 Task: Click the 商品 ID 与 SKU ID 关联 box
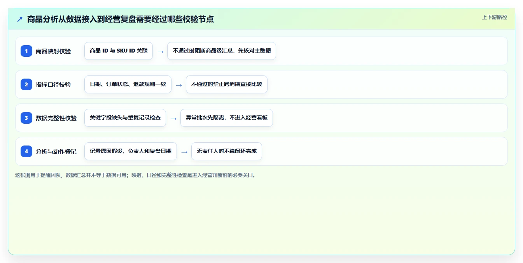119,51
